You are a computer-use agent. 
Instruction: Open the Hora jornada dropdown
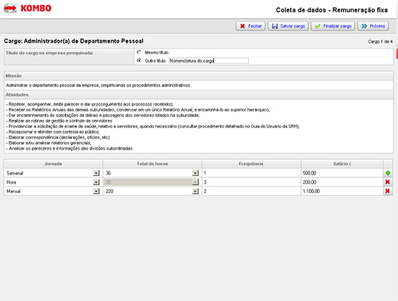96,182
